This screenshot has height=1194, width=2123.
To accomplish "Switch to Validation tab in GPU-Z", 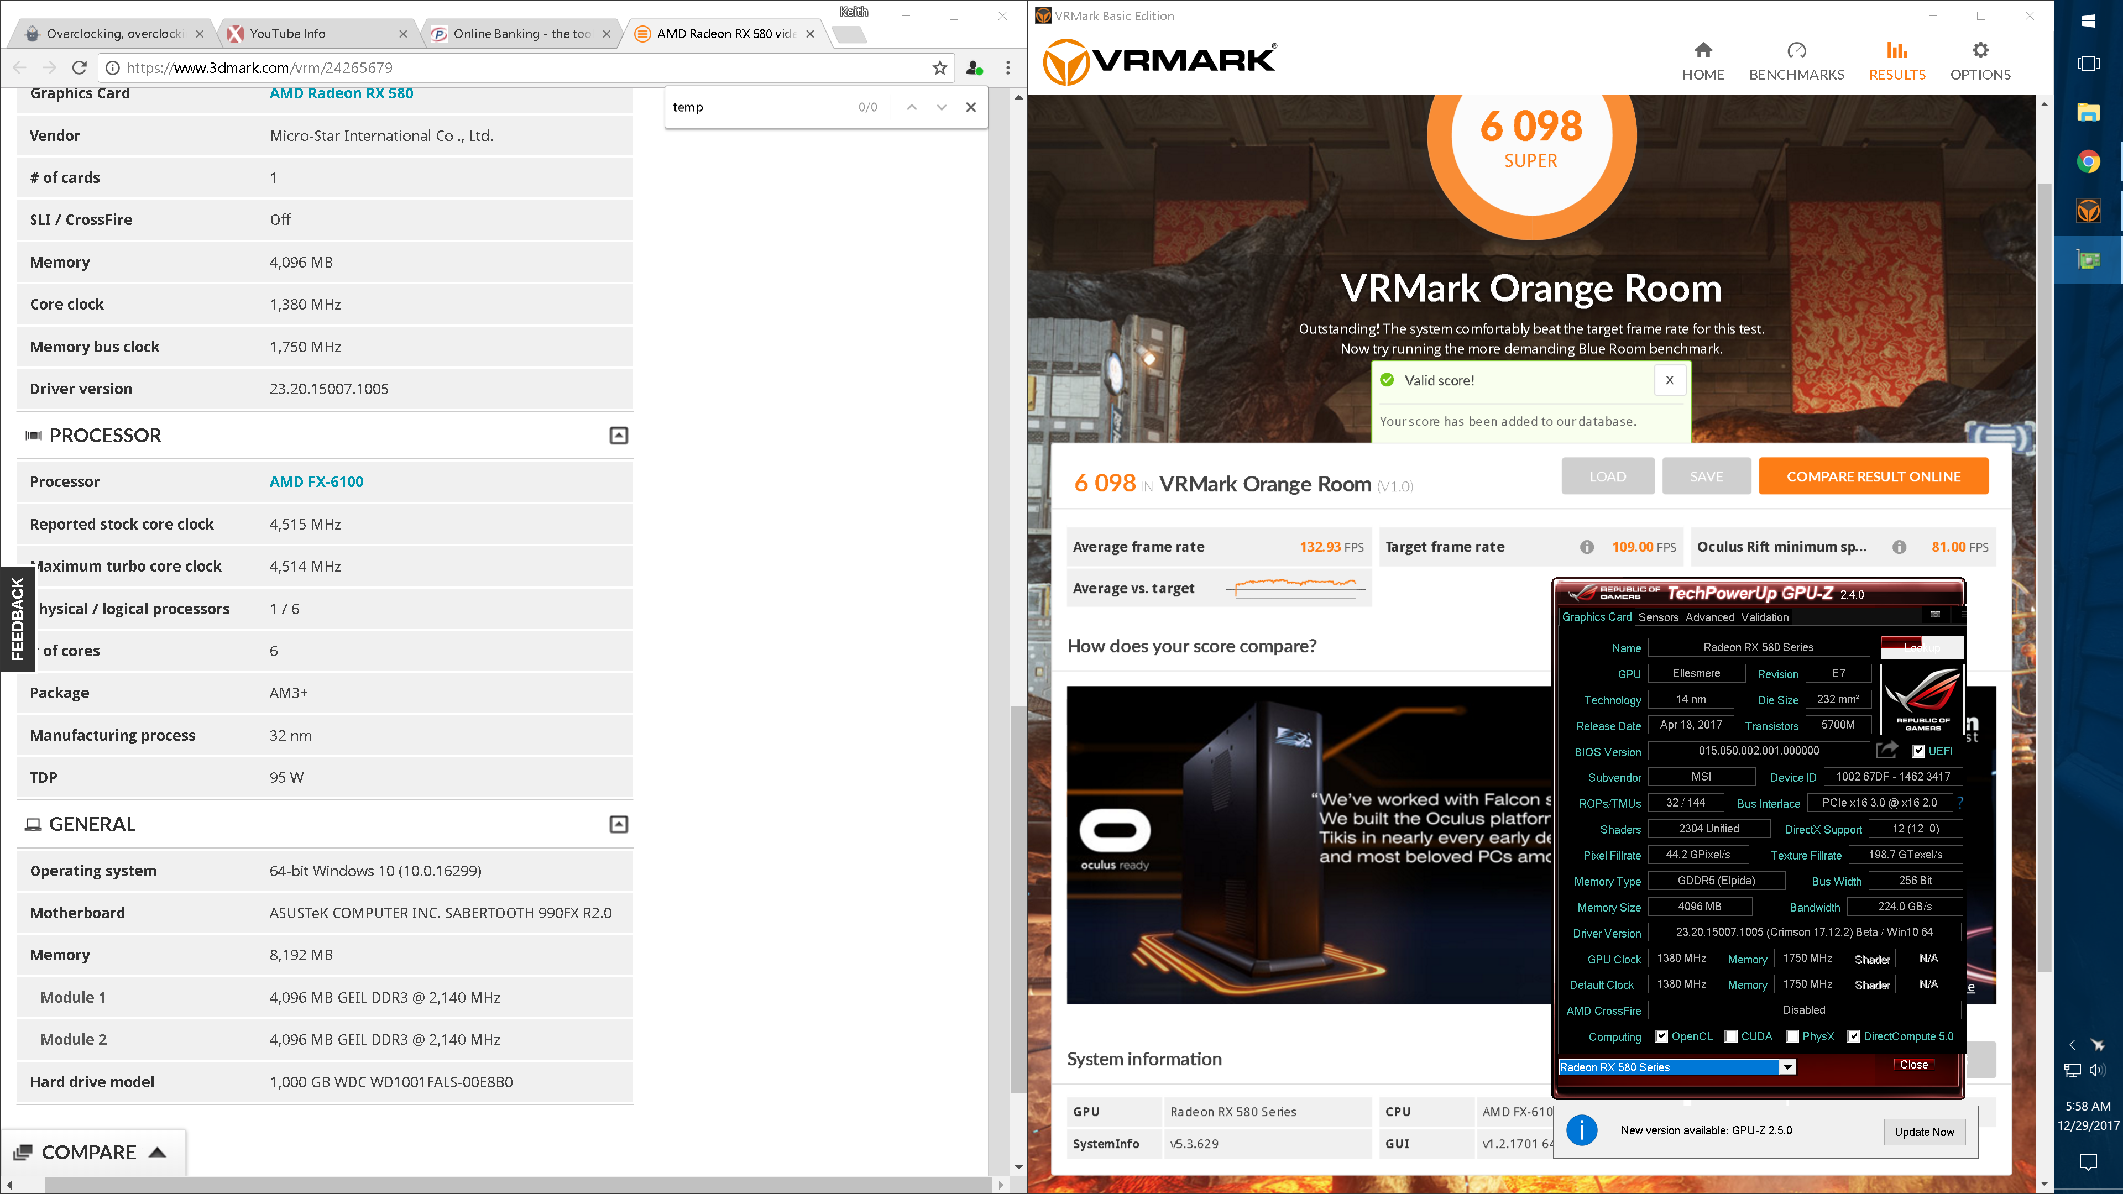I will pyautogui.click(x=1765, y=617).
